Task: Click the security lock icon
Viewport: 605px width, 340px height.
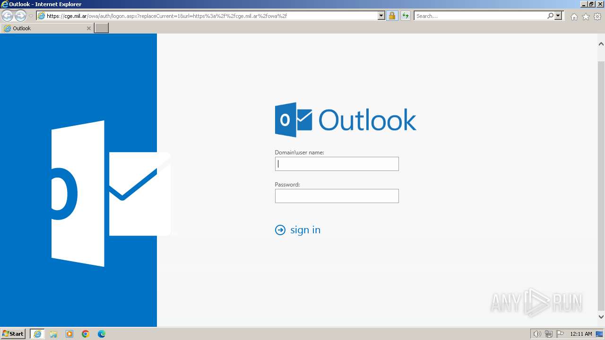Action: (x=392, y=16)
